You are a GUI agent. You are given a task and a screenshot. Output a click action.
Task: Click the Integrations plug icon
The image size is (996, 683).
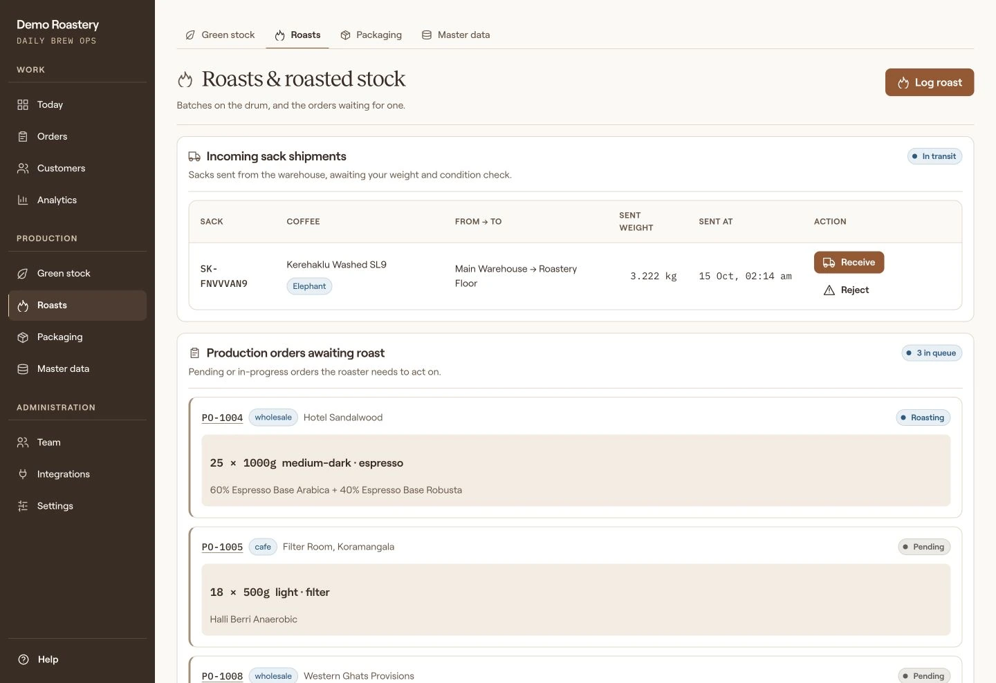click(x=23, y=474)
